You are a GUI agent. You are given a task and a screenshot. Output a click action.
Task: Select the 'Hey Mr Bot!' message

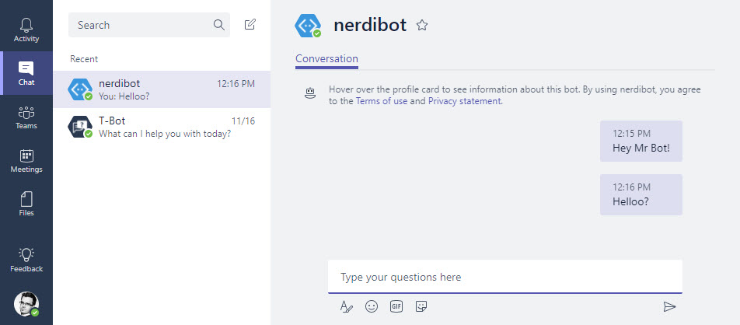pyautogui.click(x=641, y=142)
